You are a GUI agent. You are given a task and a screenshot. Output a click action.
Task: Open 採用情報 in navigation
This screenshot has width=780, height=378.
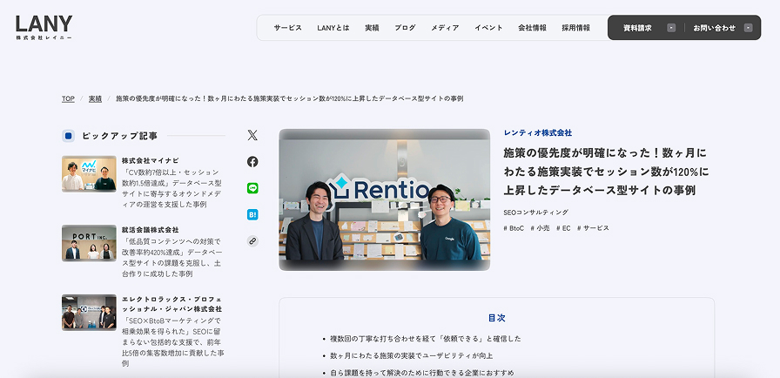click(x=575, y=28)
